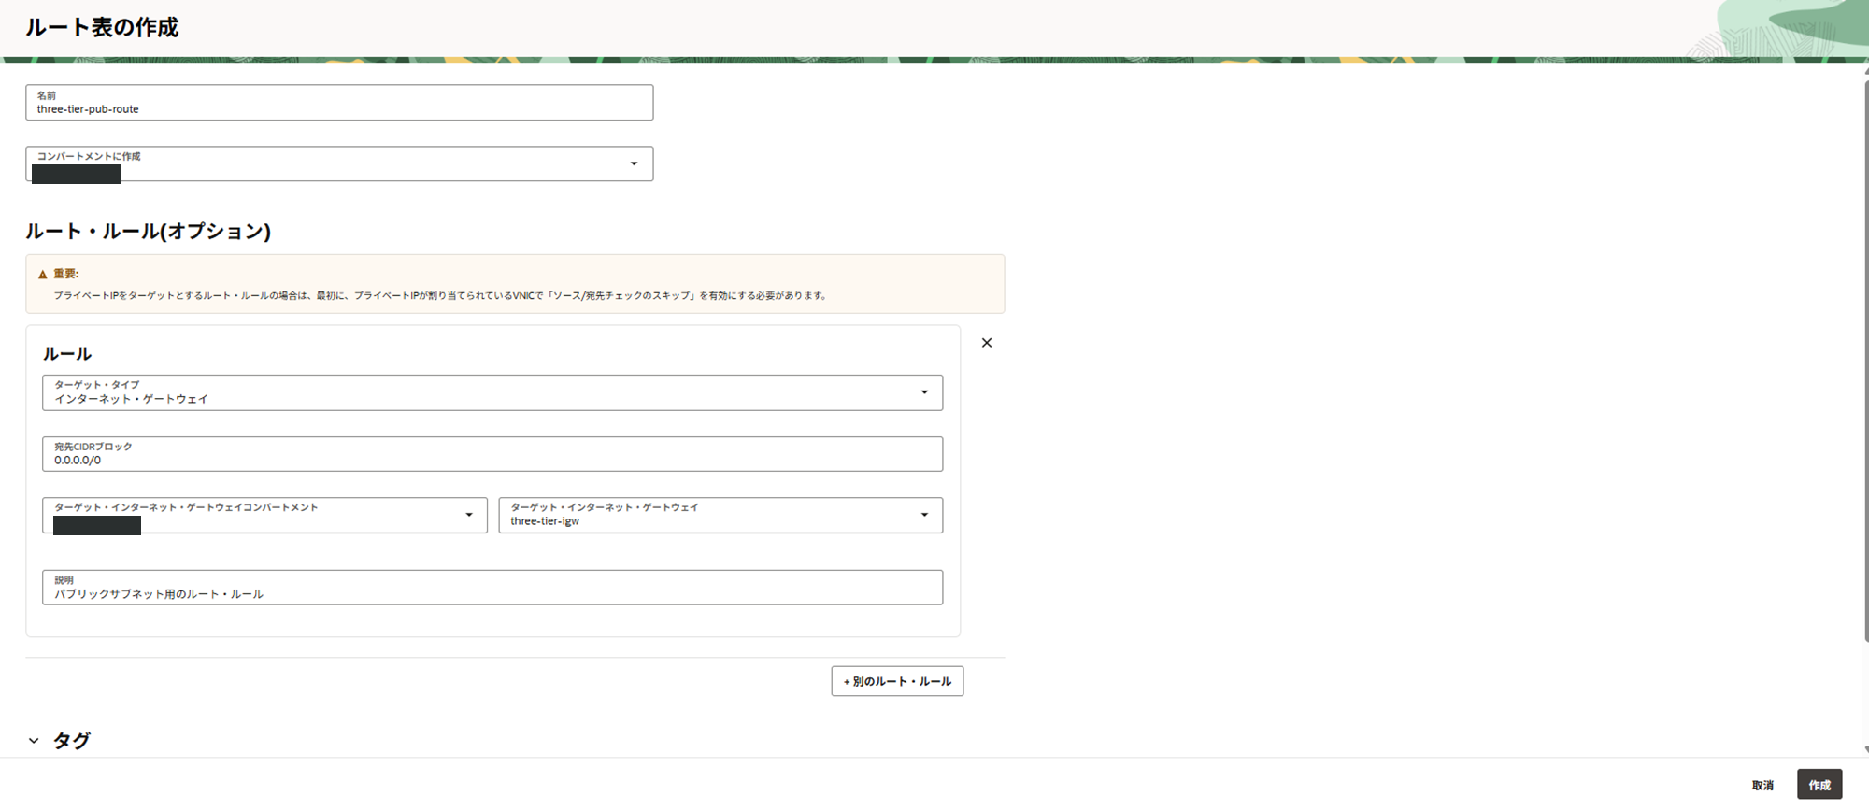The width and height of the screenshot is (1869, 810).
Task: Click the 重要 warning message text
Action: [440, 295]
